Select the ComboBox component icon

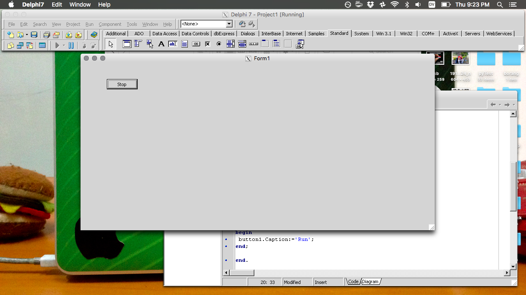tap(242, 44)
